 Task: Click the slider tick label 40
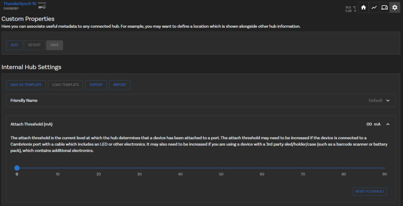click(x=180, y=174)
